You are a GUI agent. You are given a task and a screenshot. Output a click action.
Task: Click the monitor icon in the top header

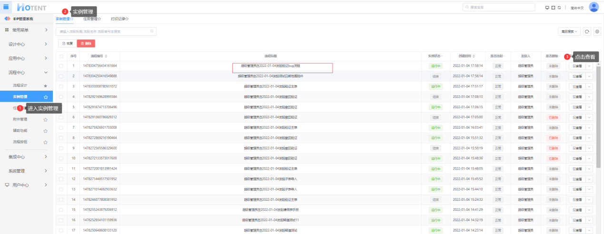pos(547,8)
